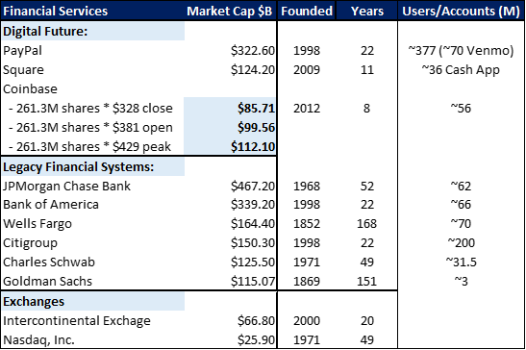This screenshot has height=350, width=526.
Task: Select the Users/Accounts (M) header cell
Action: (461, 12)
